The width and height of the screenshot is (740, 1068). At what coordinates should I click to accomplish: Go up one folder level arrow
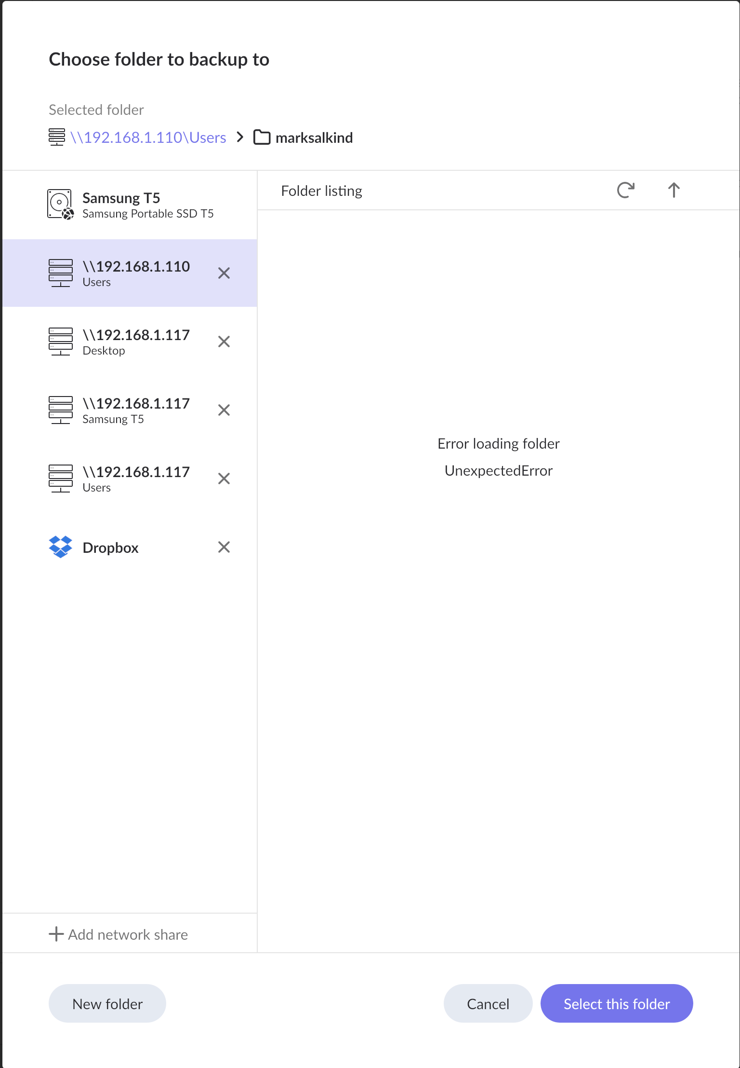(x=674, y=191)
